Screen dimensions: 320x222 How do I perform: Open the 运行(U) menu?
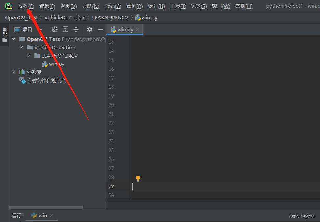(x=157, y=6)
